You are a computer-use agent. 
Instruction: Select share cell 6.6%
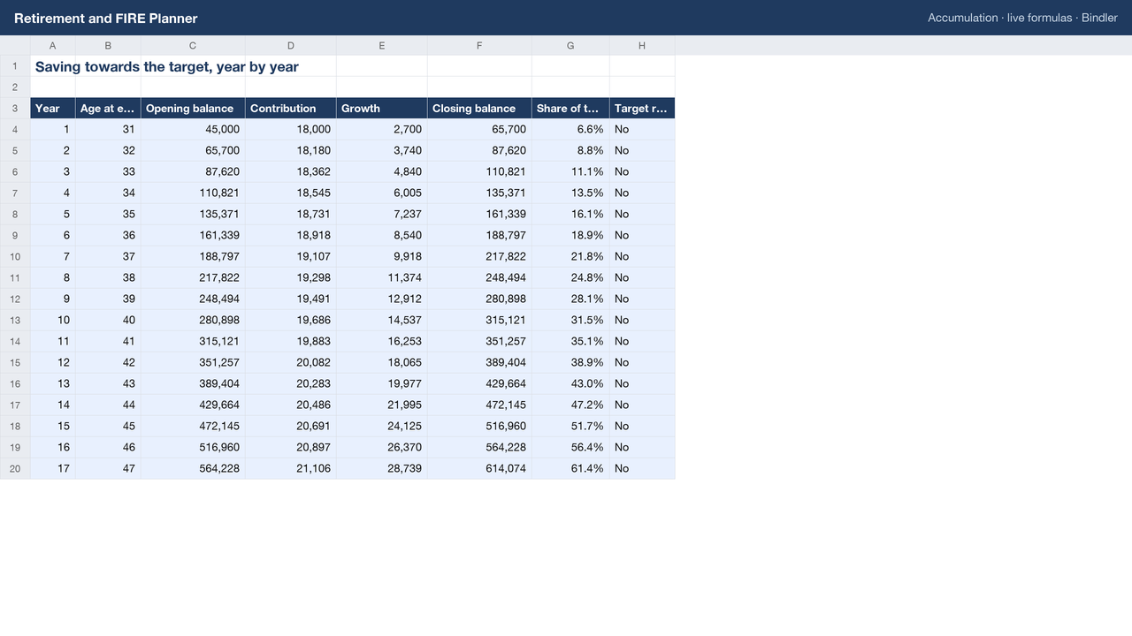(x=570, y=129)
